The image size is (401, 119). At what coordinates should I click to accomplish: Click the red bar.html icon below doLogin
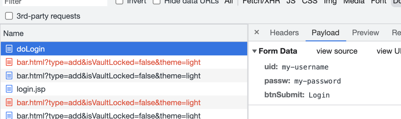(9, 62)
